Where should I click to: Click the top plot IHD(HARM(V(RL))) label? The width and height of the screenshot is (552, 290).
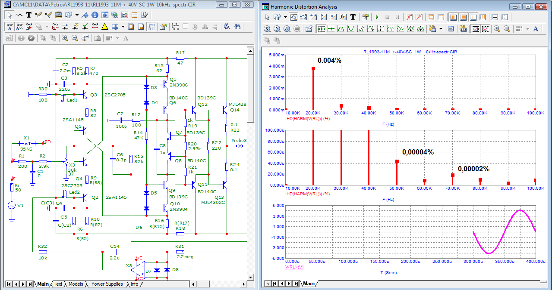(307, 118)
